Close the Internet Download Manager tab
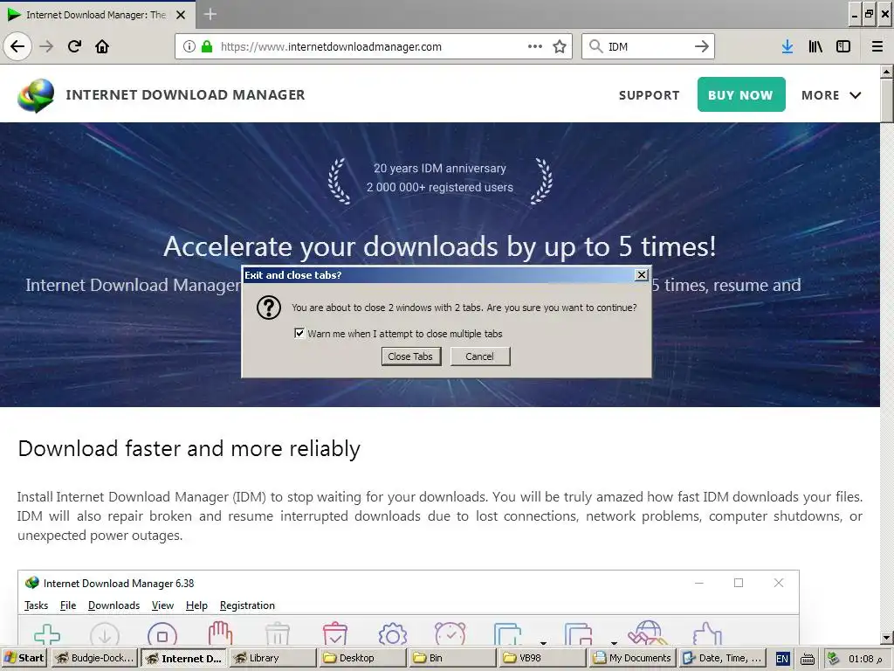Viewport: 894px width, 671px height. tap(181, 15)
